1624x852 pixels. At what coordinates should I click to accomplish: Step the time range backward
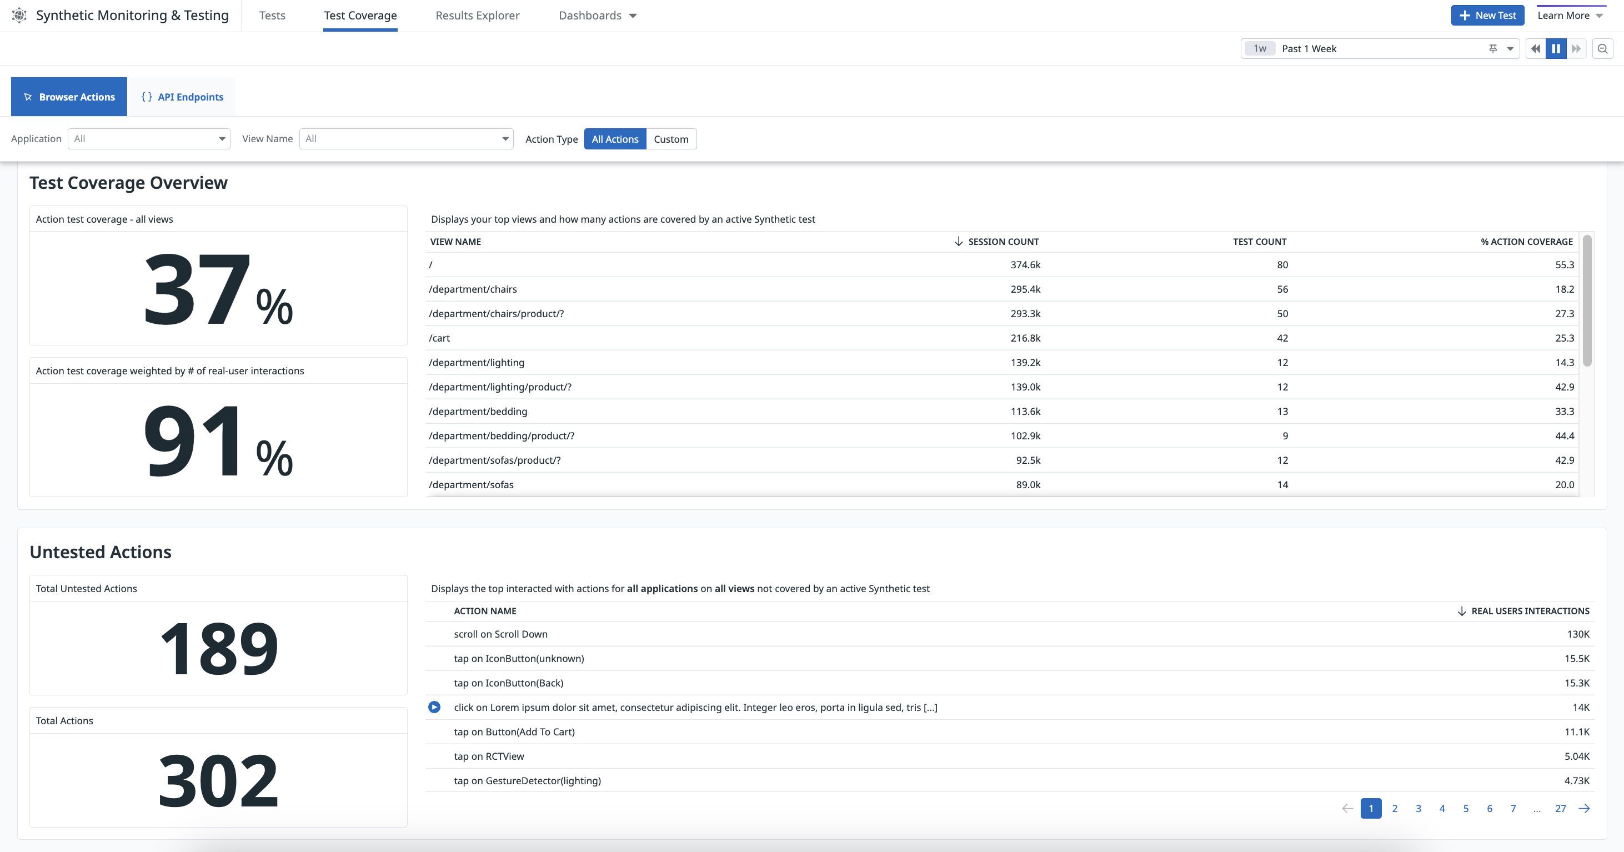tap(1536, 48)
